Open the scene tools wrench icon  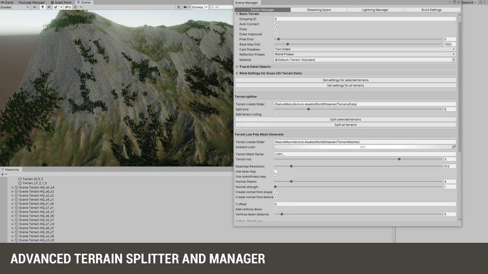(x=178, y=7)
